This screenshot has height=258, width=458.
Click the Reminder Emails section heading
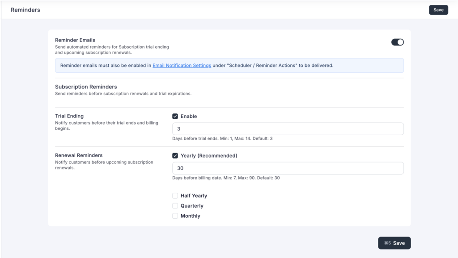[75, 40]
